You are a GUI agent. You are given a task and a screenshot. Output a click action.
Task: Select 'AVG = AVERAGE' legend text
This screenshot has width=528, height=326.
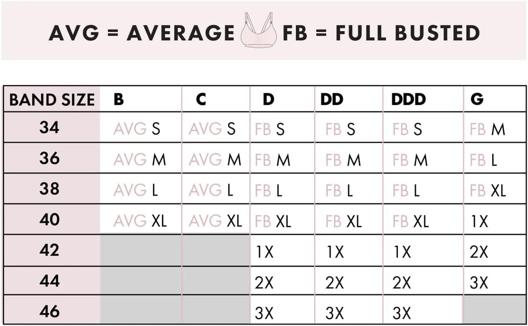142,33
